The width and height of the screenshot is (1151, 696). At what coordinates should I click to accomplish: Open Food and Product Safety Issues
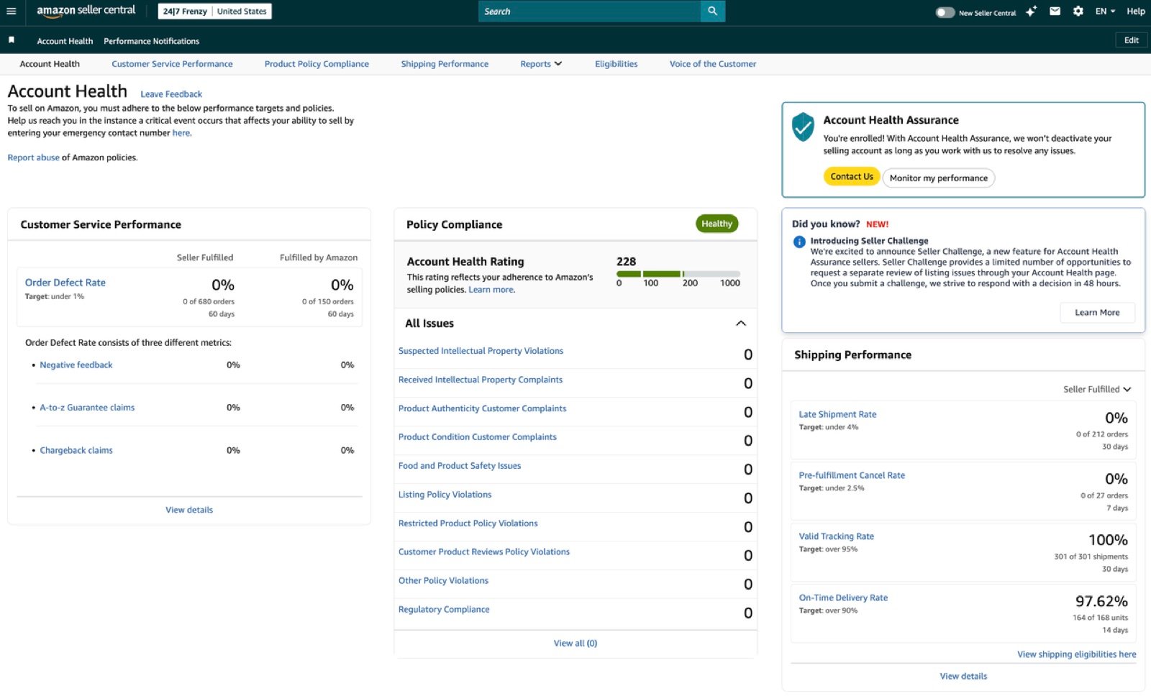(x=460, y=466)
